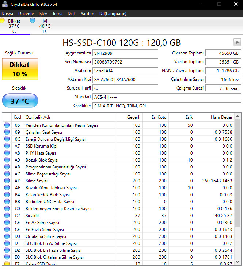243x269 pixels.
Task: Click Yazılan Toplamı value 35351 GB
Action: [223, 62]
